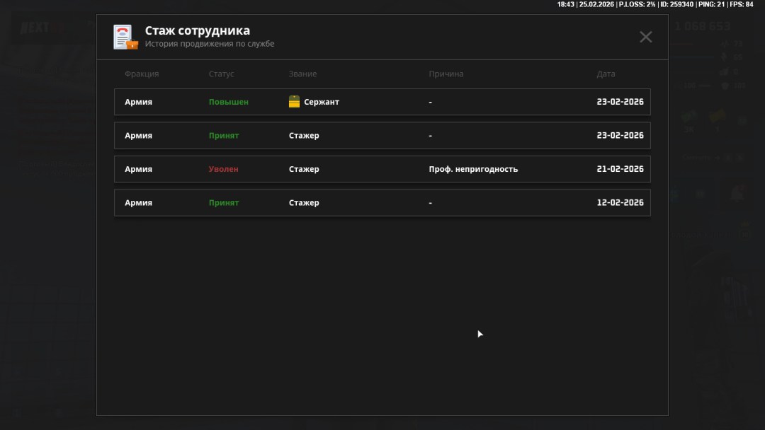Click the Принят status dated 12-02-2026
Image resolution: width=765 pixels, height=430 pixels.
pyautogui.click(x=224, y=203)
